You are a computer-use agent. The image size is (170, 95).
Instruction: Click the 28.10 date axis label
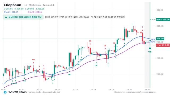(129, 89)
